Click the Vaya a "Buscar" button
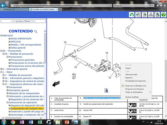The height and width of the screenshot is (125, 167). pyautogui.click(x=23, y=21)
